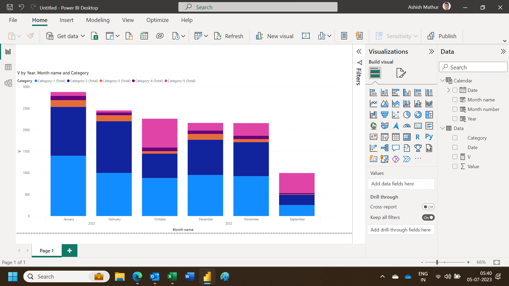Click the Text box icon in ribbon
The width and height of the screenshot is (509, 286).
tap(306, 36)
